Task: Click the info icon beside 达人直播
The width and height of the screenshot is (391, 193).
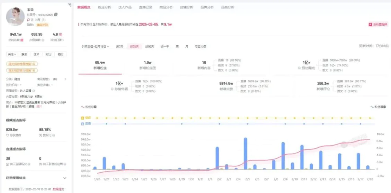Action: (33, 91)
